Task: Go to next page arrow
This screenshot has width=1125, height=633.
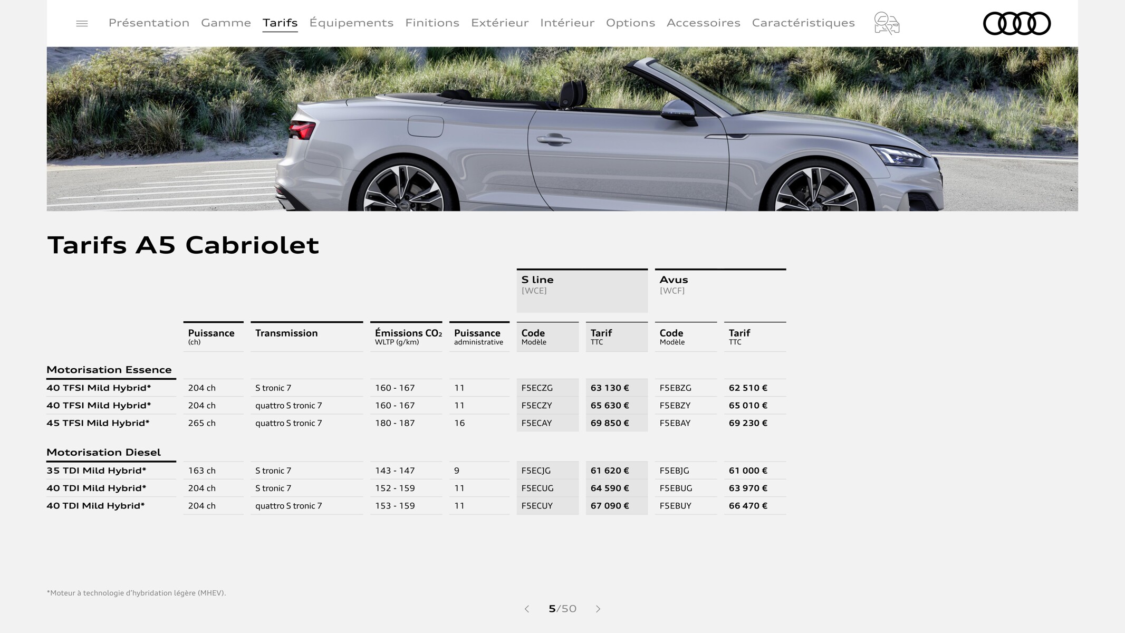Action: point(598,609)
